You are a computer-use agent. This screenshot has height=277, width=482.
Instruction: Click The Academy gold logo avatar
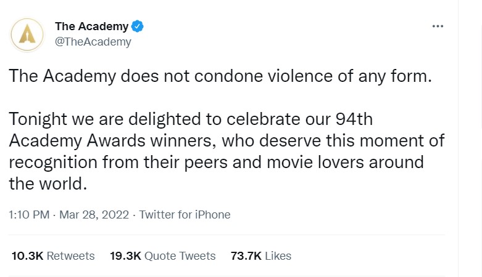click(x=27, y=34)
